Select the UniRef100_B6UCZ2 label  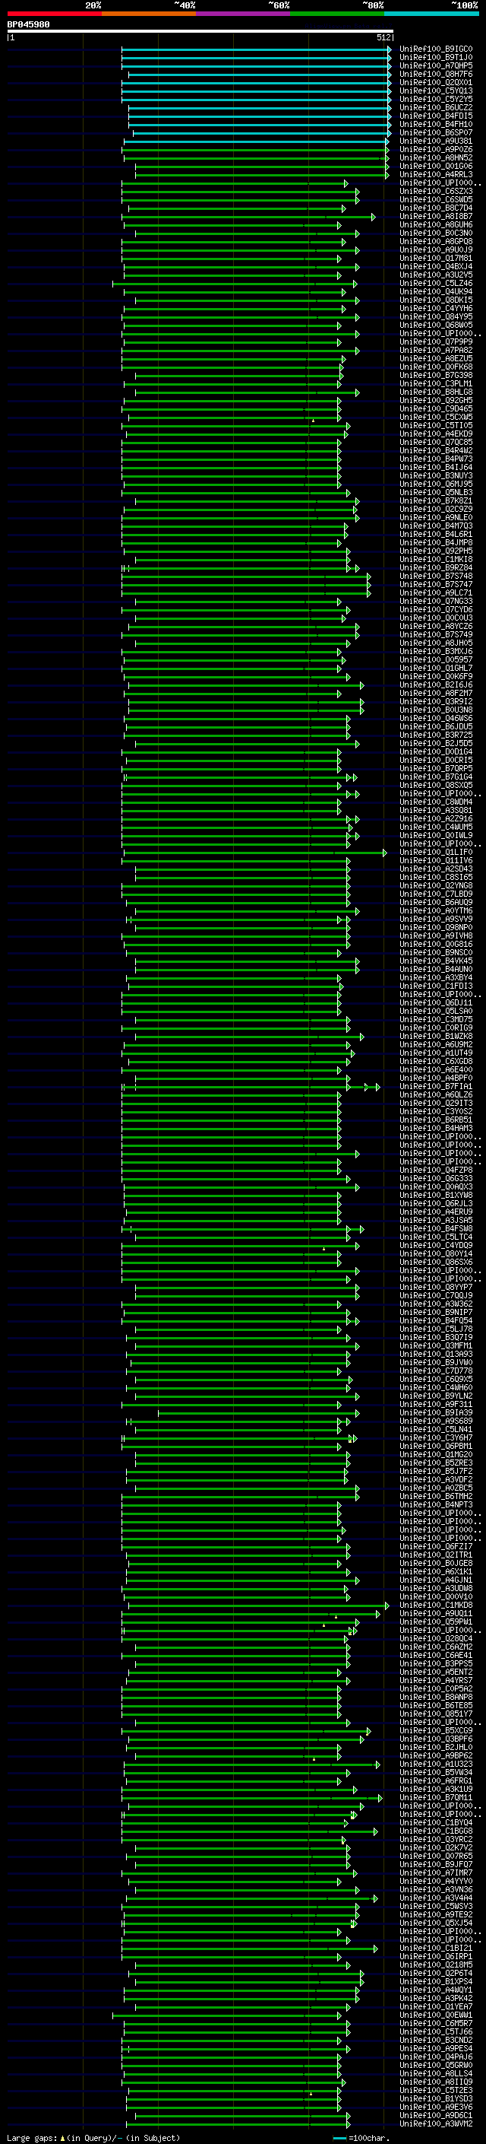[x=435, y=107]
